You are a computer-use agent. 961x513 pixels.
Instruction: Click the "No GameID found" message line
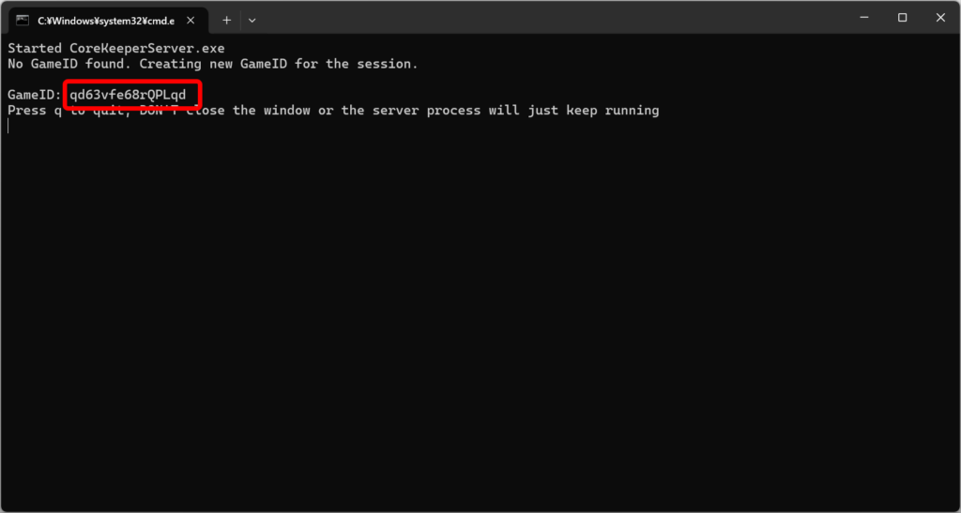(x=212, y=64)
